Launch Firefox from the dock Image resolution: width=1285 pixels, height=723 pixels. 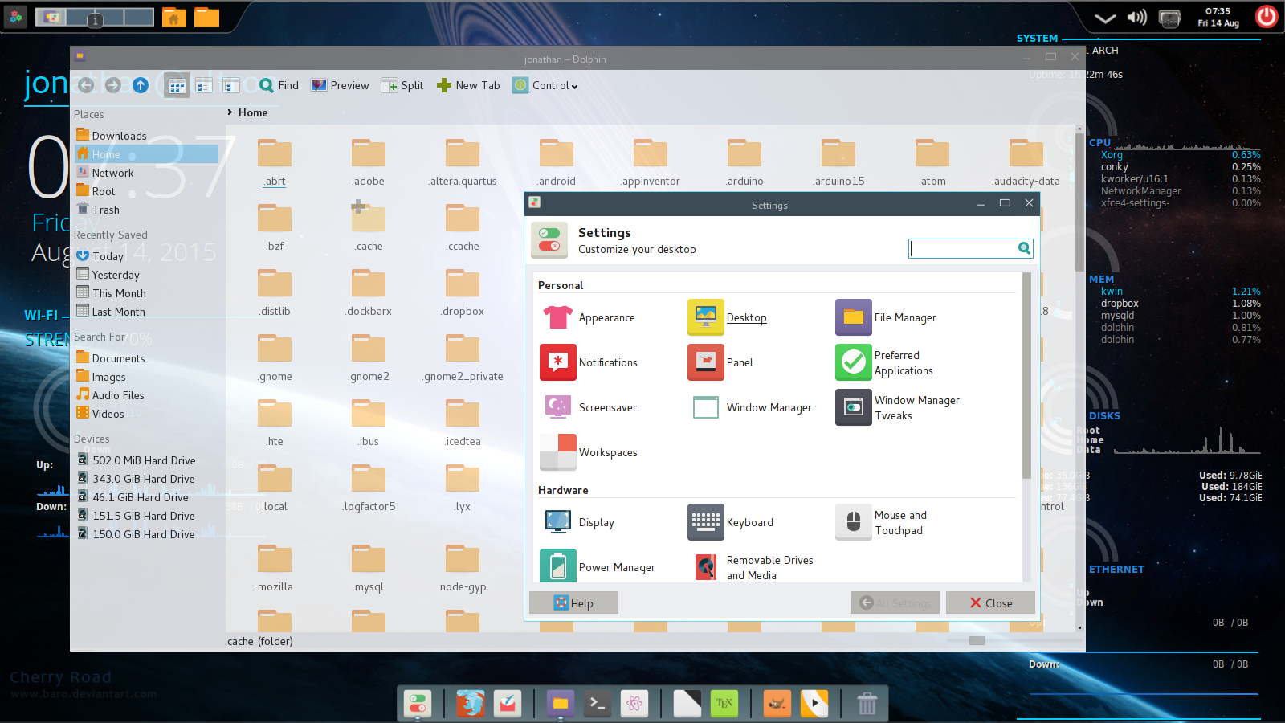(471, 704)
